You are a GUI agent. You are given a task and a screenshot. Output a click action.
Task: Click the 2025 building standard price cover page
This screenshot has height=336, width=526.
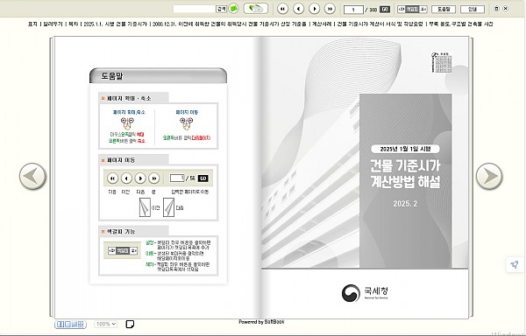365,178
